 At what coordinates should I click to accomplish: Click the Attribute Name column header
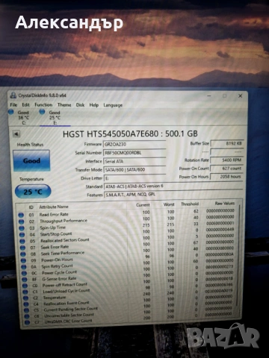(54, 207)
